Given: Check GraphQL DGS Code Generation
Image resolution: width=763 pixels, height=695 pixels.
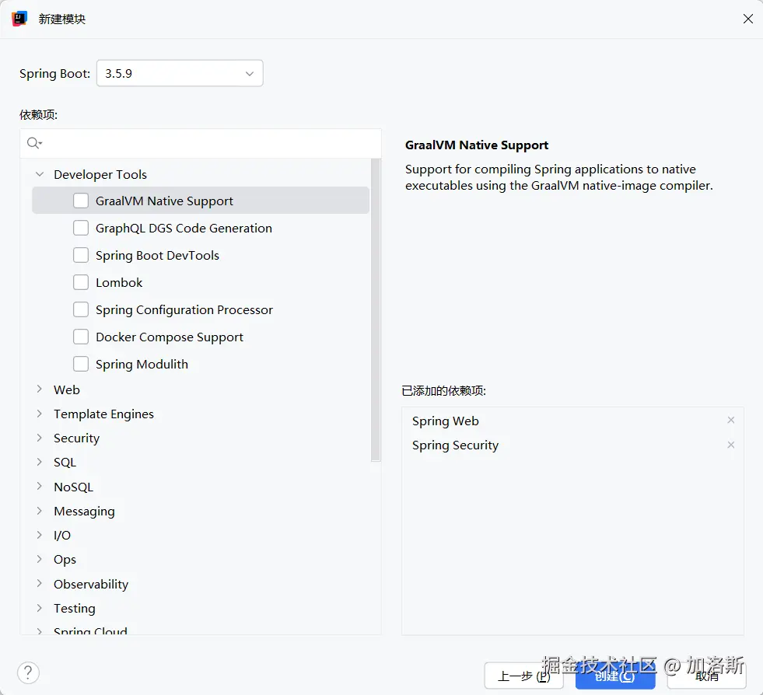Looking at the screenshot, I should tap(81, 228).
